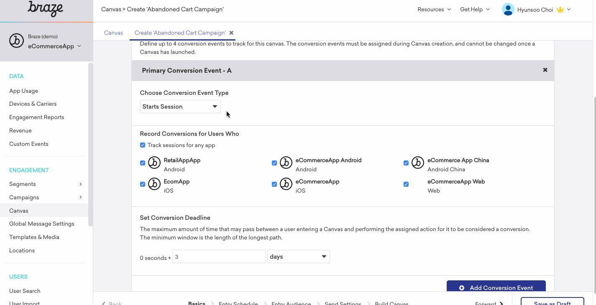Go to the Build Canvas step
The height and width of the screenshot is (305, 596).
(391, 303)
